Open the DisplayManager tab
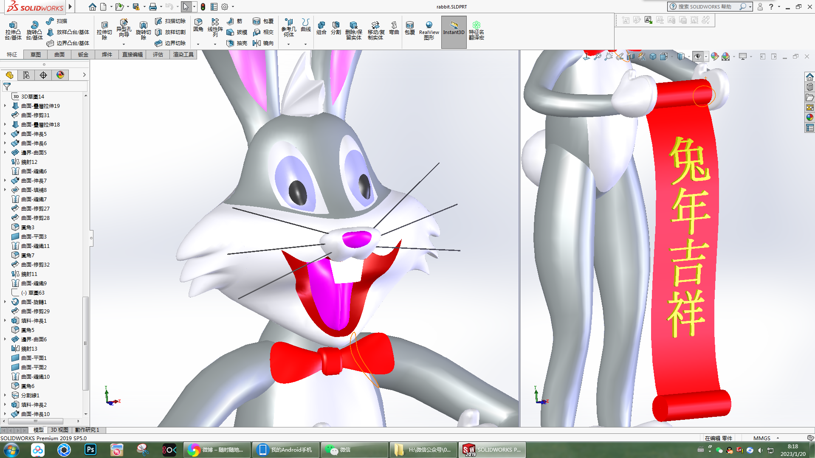815x458 pixels. [x=60, y=75]
